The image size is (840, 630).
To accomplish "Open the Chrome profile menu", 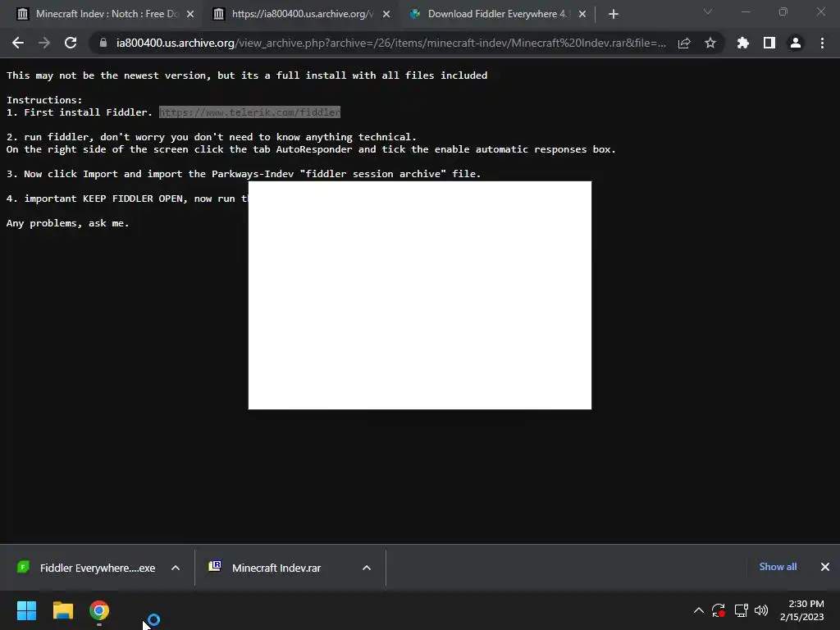I will click(796, 43).
